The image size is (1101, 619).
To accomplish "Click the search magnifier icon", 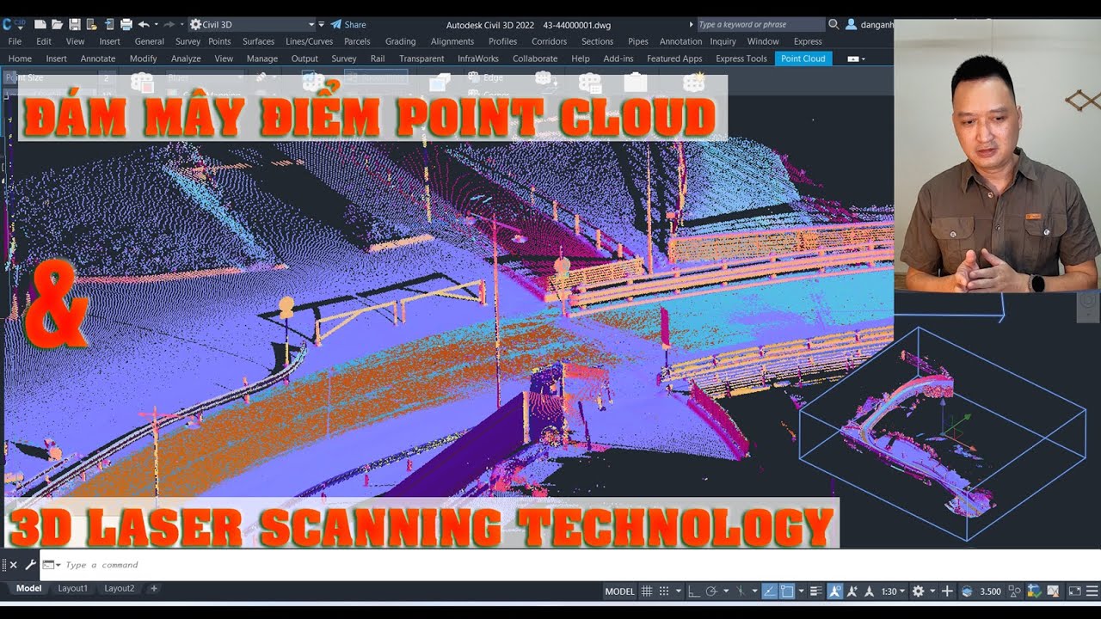I will (x=833, y=24).
